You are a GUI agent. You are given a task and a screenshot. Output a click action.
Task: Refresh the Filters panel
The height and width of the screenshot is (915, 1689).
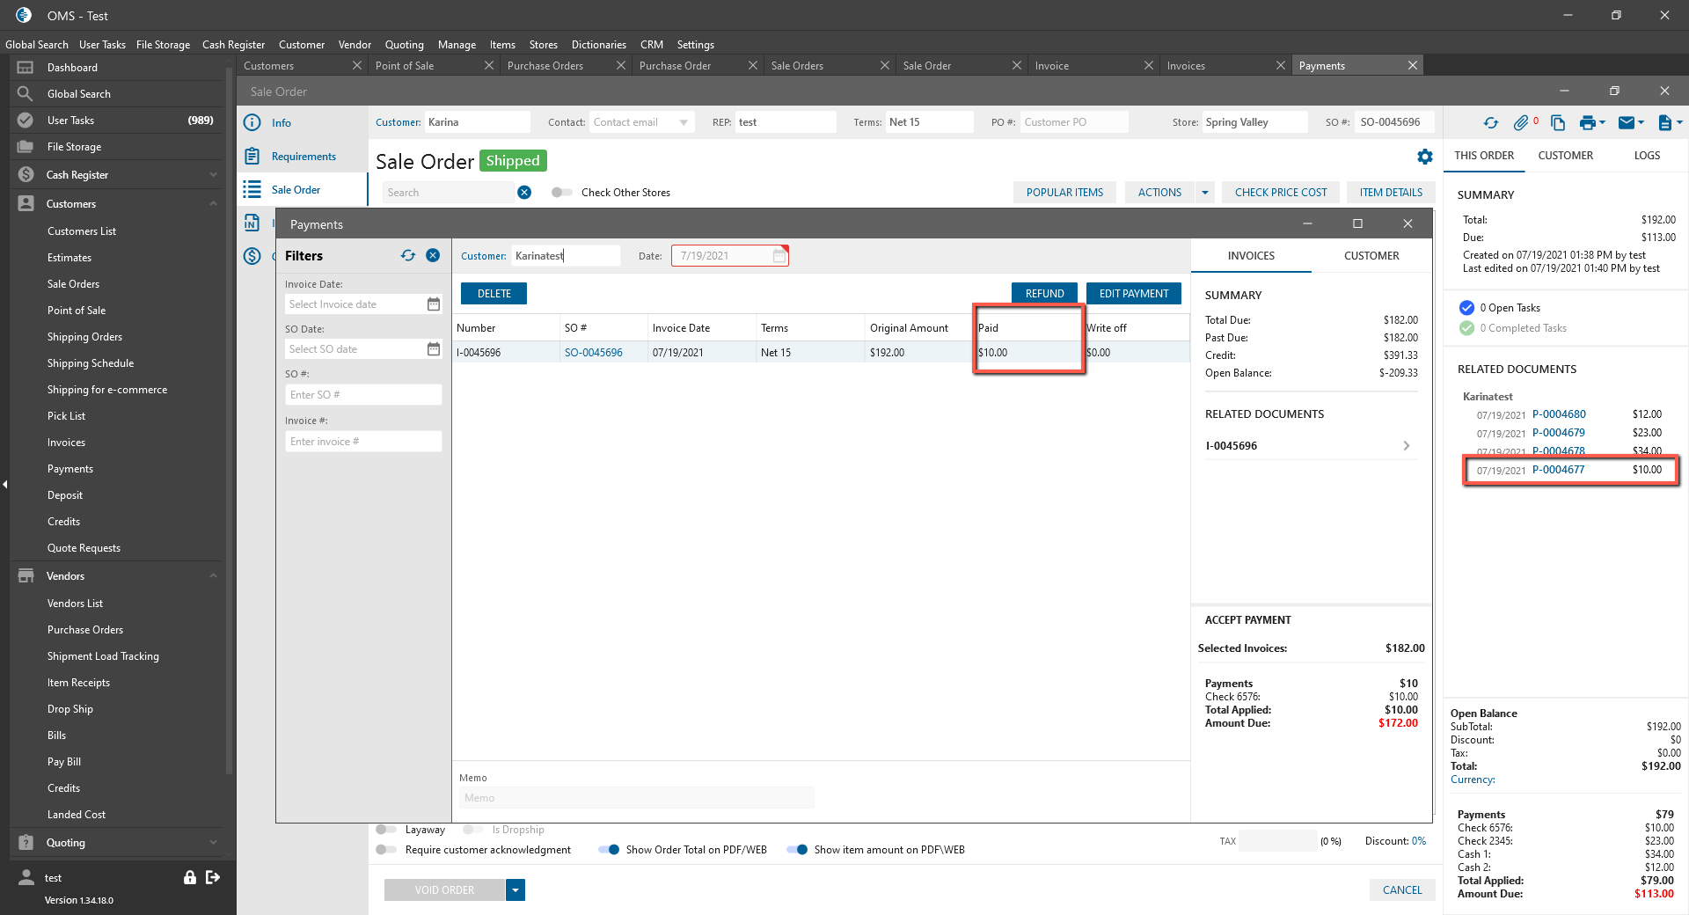408,255
